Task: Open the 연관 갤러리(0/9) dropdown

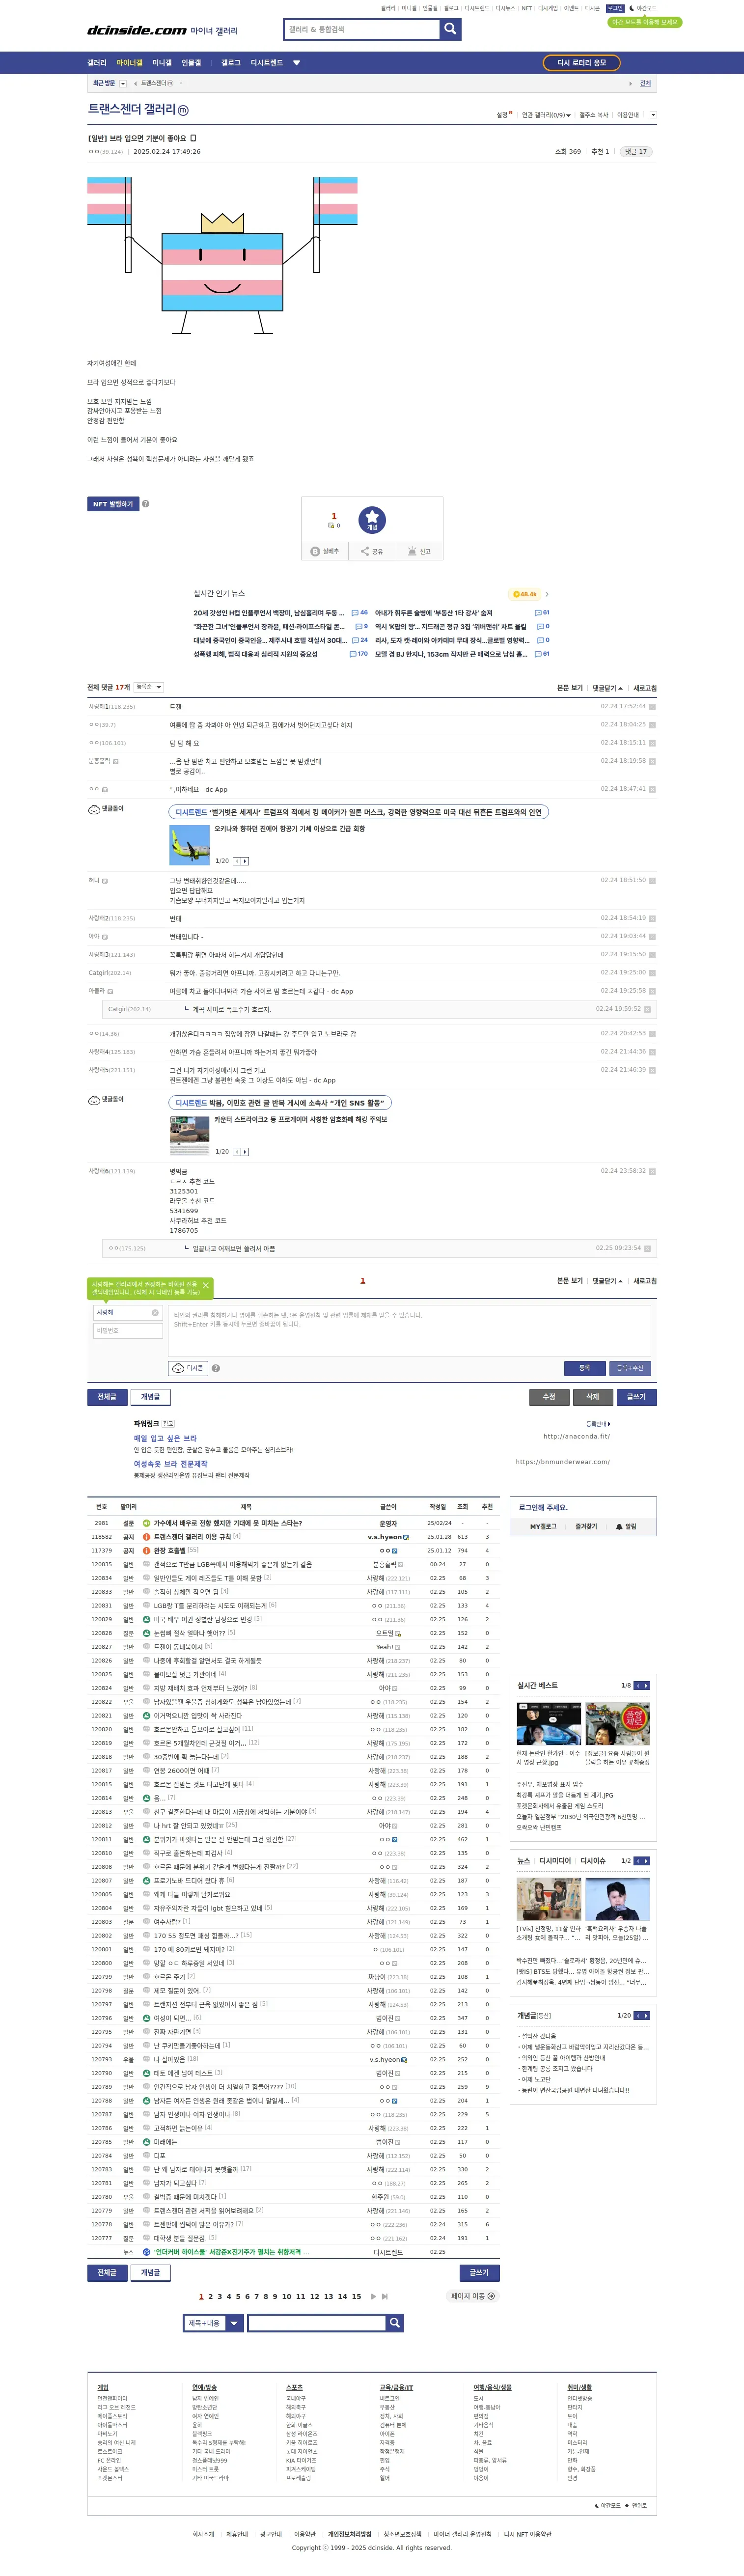Action: [546, 115]
